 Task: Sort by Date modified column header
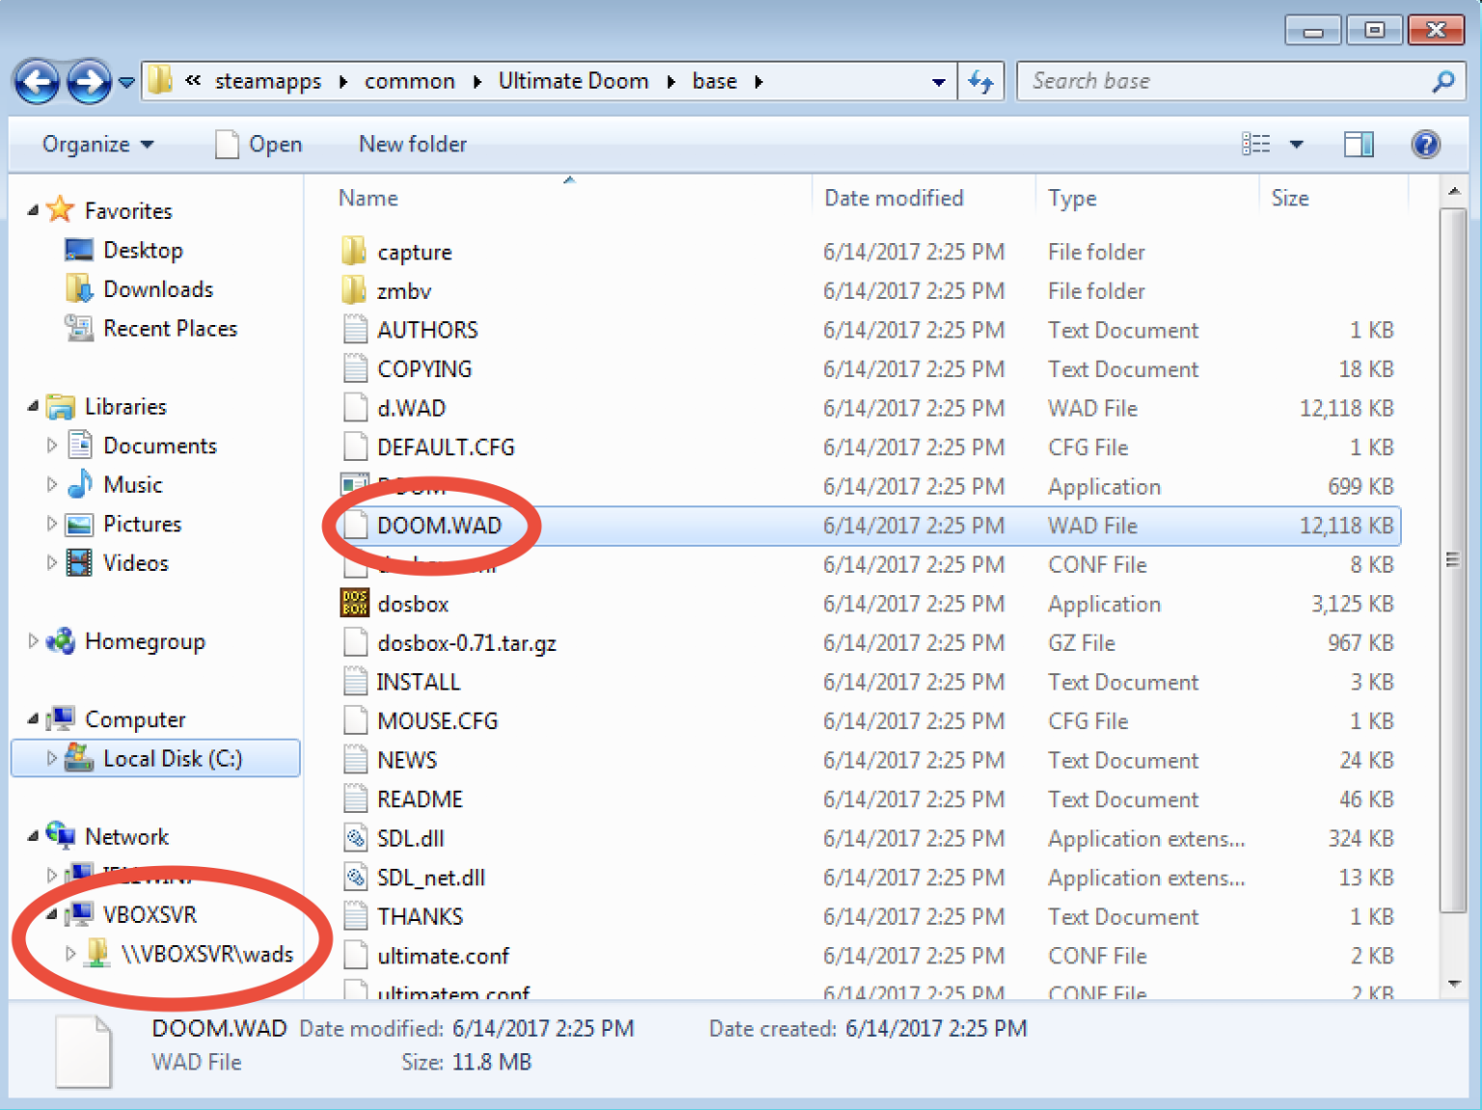[893, 198]
